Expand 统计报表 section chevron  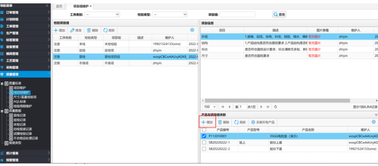pyautogui.click(x=49, y=153)
